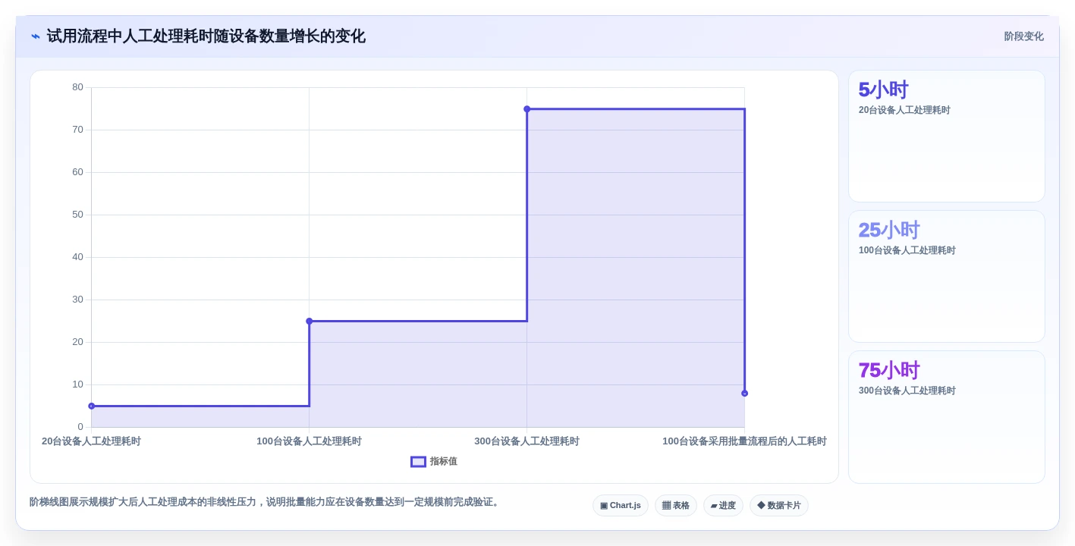Click y-axis tick label 70

click(x=77, y=130)
